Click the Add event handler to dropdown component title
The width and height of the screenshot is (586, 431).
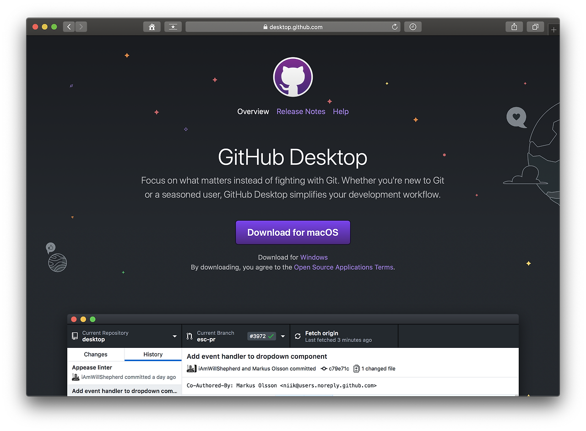point(257,357)
